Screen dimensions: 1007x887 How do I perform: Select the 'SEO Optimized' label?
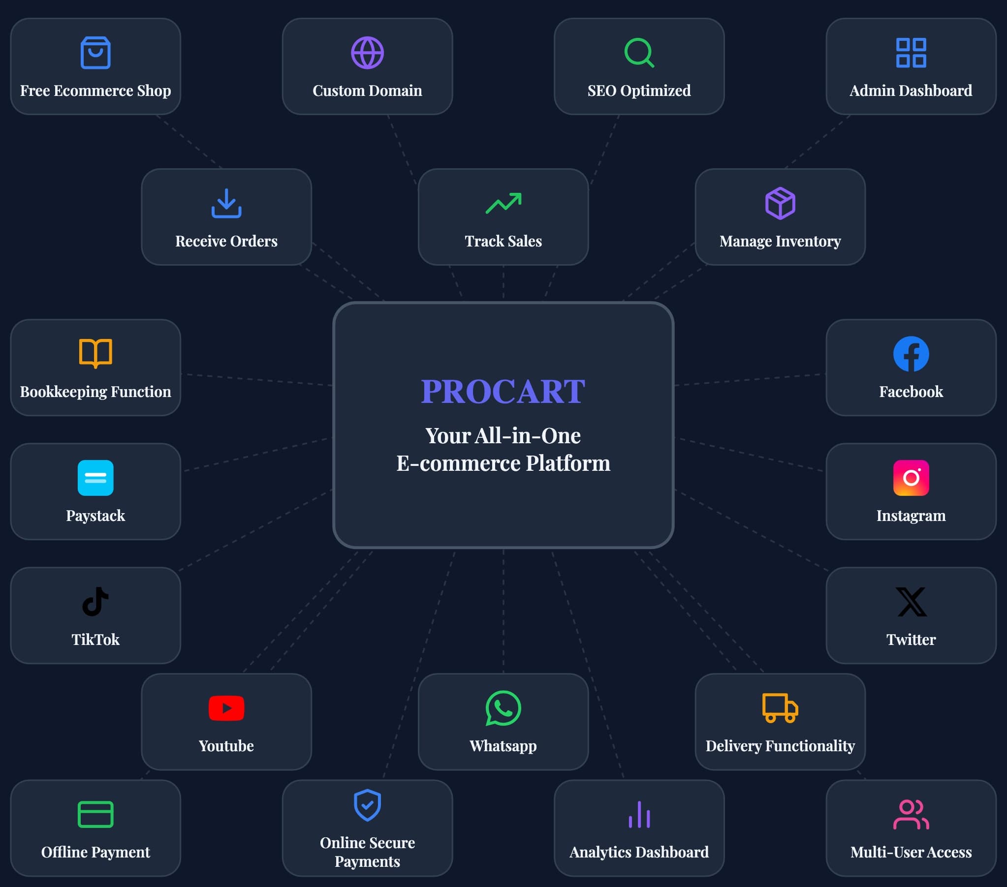pos(639,91)
